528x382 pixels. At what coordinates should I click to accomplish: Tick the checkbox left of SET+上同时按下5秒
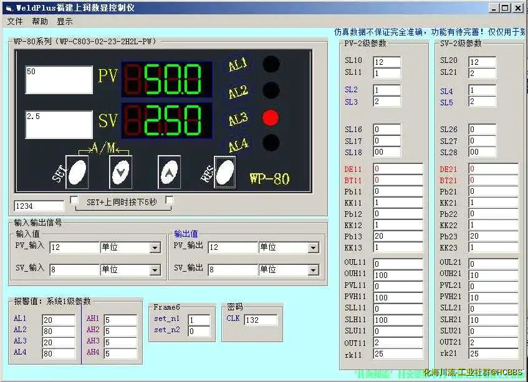74,200
